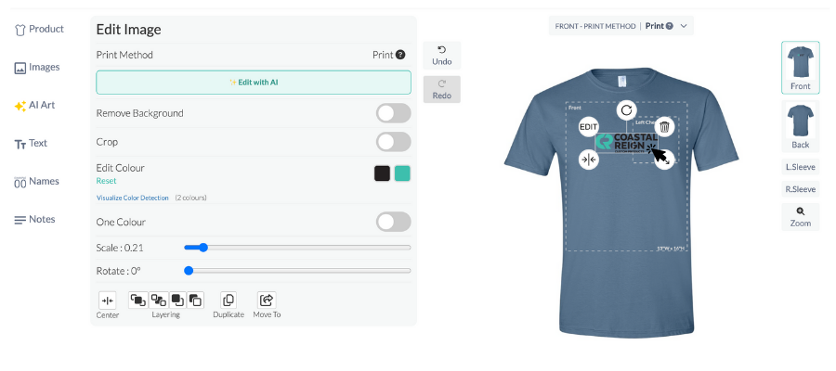Open Visualize Color Detection link
Viewport: 836px width, 371px height.
tap(133, 198)
